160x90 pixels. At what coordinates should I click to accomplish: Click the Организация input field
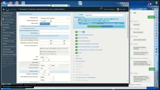(54, 33)
